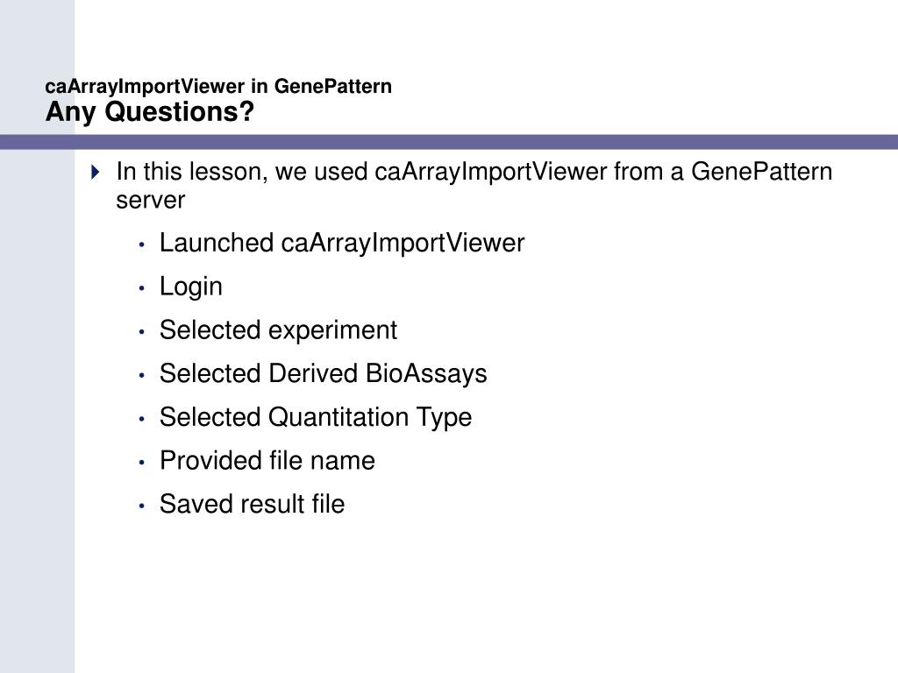Click the word 'server' in the intro sentence
This screenshot has width=898, height=673.
(x=151, y=201)
